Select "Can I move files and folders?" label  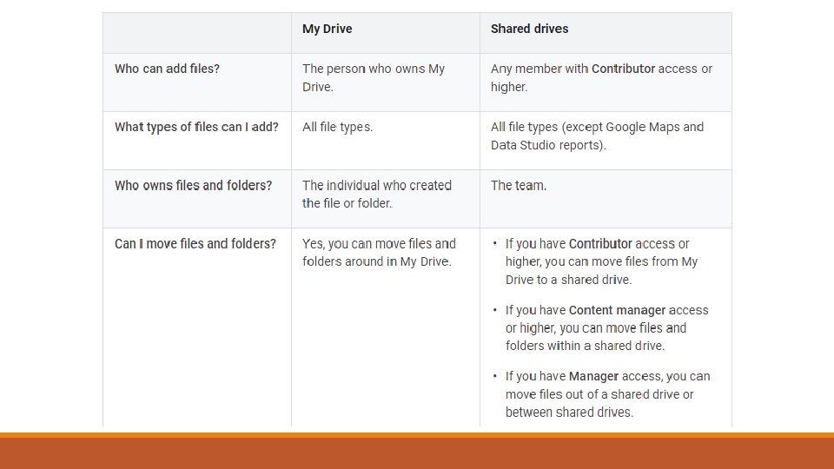(195, 243)
